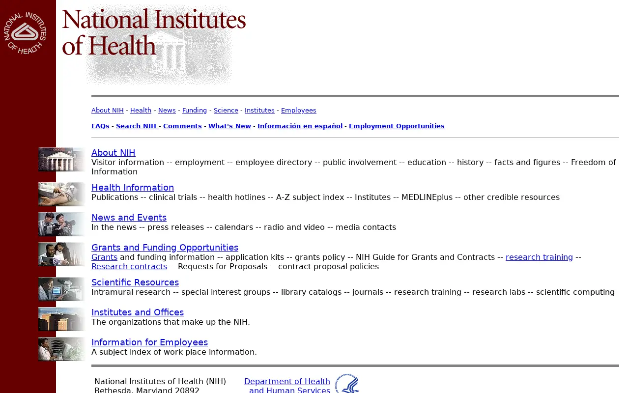Open the FAQs link
Screen dimensions: 629x393
coord(100,126)
